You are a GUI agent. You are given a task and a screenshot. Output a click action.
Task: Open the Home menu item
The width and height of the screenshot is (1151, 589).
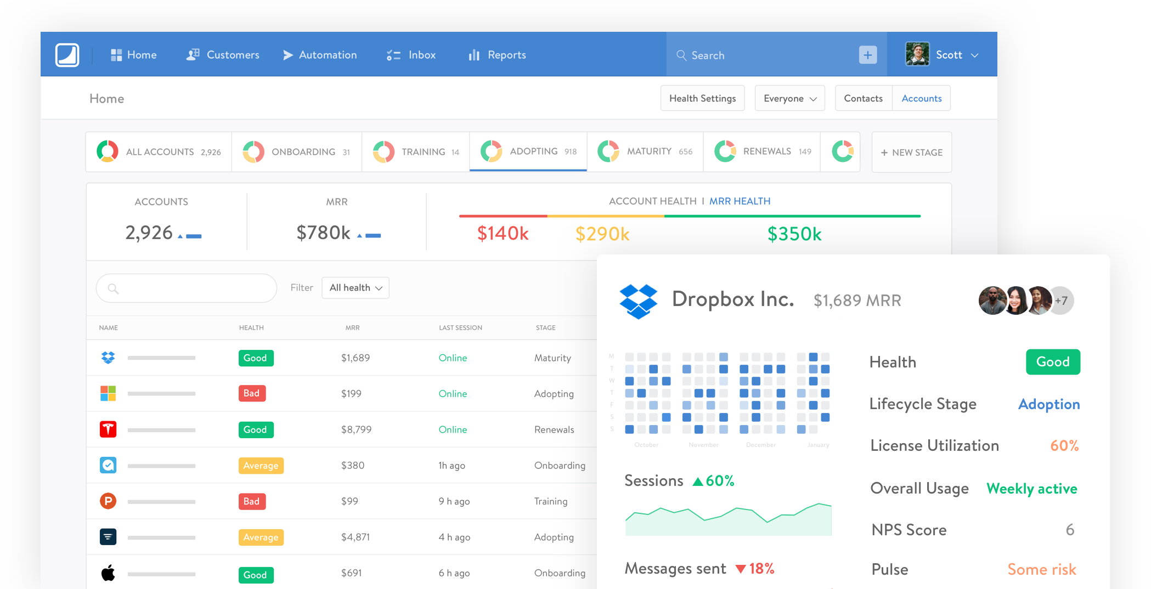click(x=133, y=55)
